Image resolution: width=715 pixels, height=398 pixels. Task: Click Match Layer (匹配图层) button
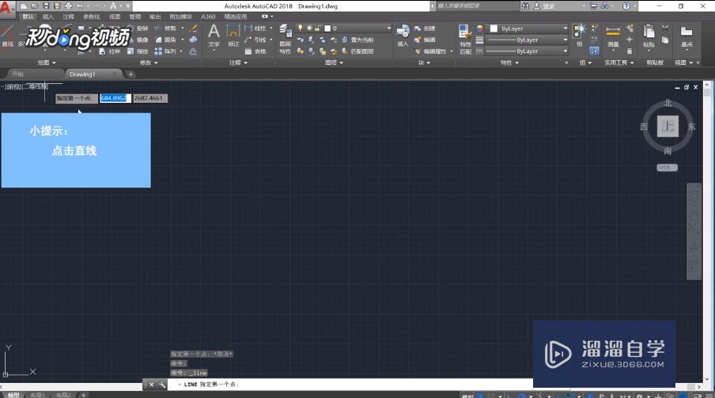(x=358, y=51)
